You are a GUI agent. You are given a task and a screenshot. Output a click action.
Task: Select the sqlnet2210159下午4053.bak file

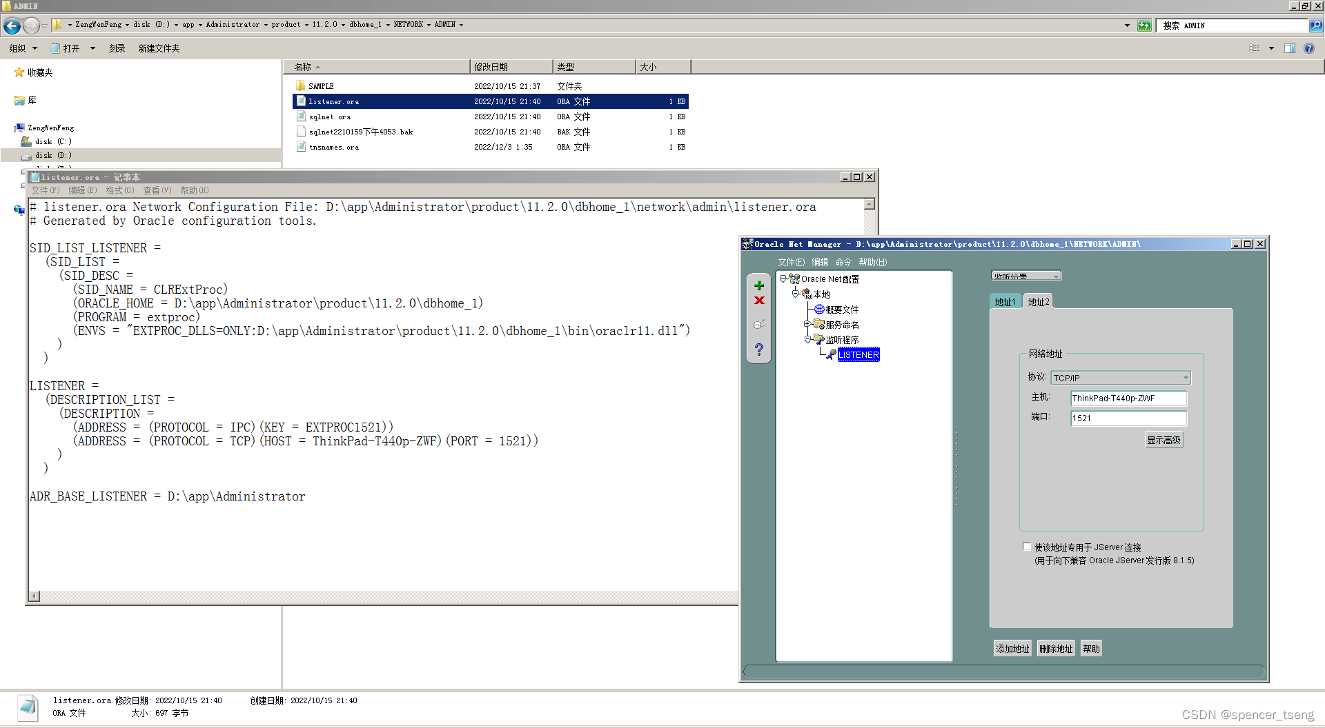[x=361, y=132]
